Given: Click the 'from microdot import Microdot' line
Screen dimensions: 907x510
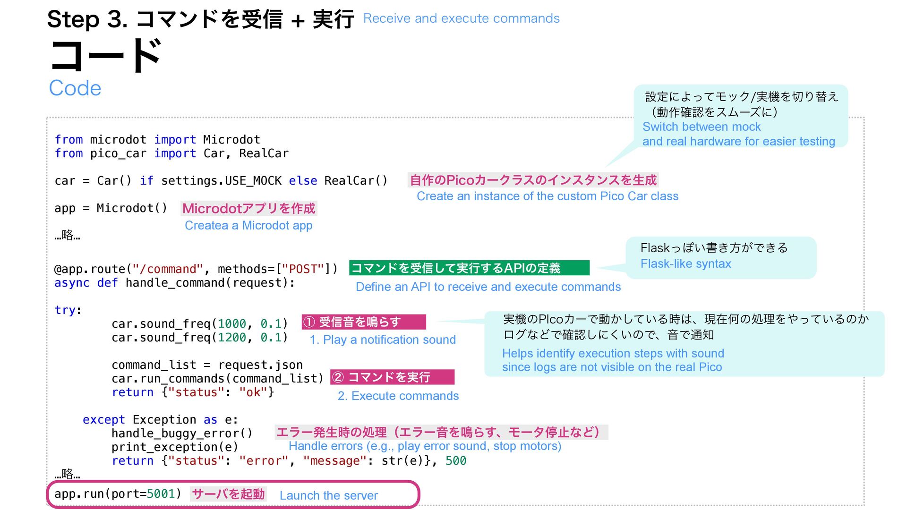Looking at the screenshot, I should [157, 140].
